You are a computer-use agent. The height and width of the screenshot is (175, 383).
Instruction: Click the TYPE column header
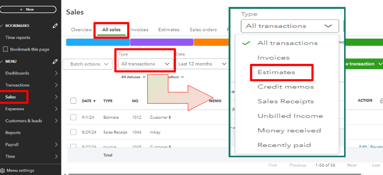click(x=108, y=101)
